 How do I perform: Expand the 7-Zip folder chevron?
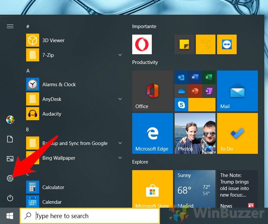click(120, 55)
